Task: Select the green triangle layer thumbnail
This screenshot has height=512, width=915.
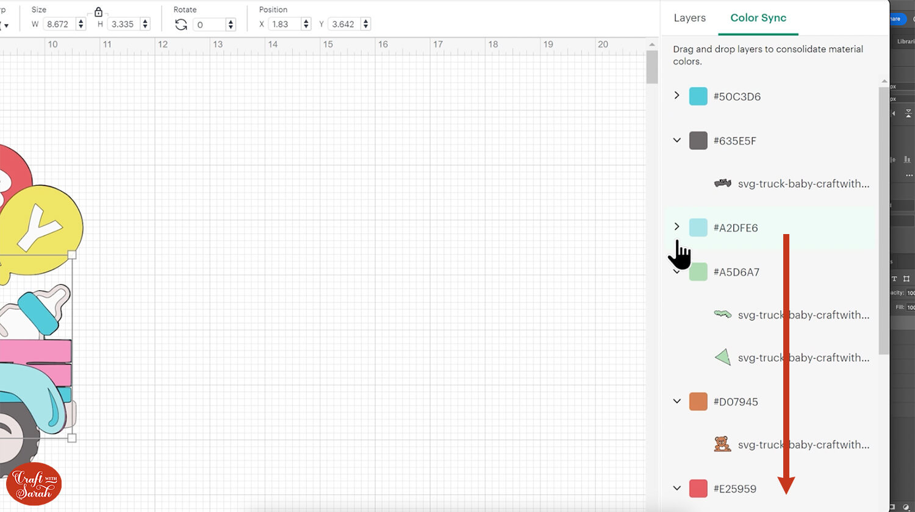Action: [723, 357]
